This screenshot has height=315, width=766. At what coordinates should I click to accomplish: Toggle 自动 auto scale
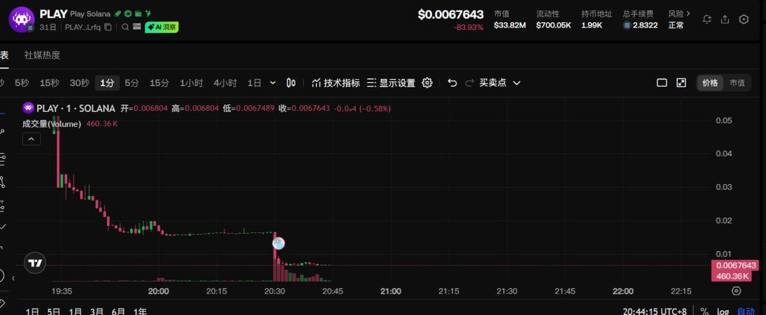click(x=746, y=311)
